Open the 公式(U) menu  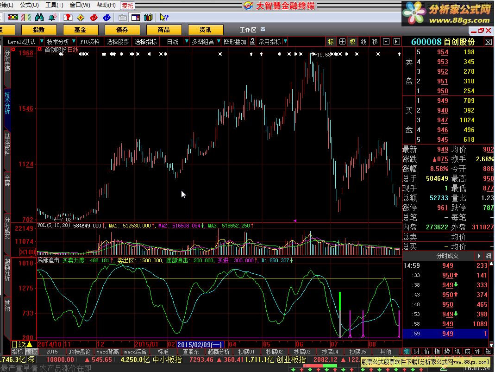29,5
